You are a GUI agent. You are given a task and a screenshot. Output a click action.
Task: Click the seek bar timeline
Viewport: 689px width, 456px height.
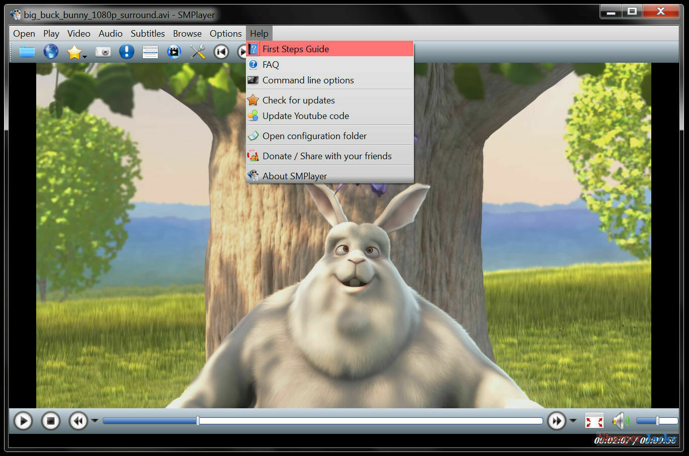click(x=323, y=421)
